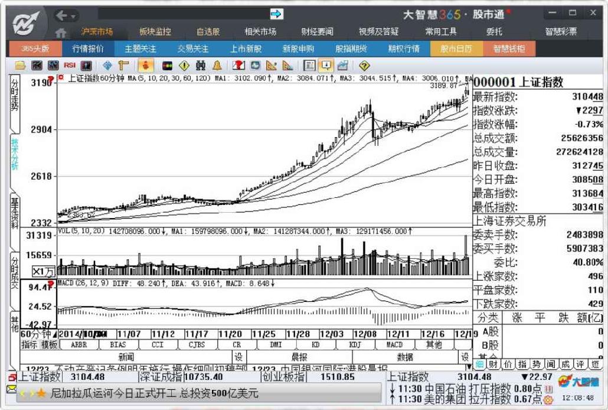Select the 上市新股 tab
Screen dimensions: 608x410
tap(246, 48)
